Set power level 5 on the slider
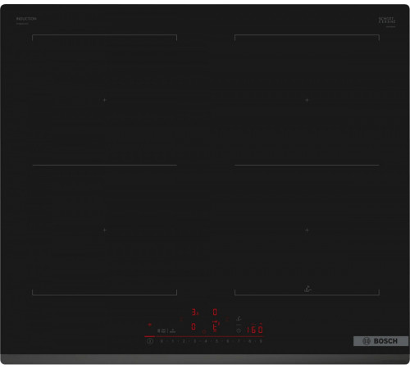 point(216,341)
